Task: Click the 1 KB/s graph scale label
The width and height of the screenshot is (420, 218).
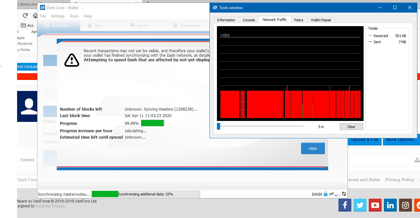Action: pos(225,35)
